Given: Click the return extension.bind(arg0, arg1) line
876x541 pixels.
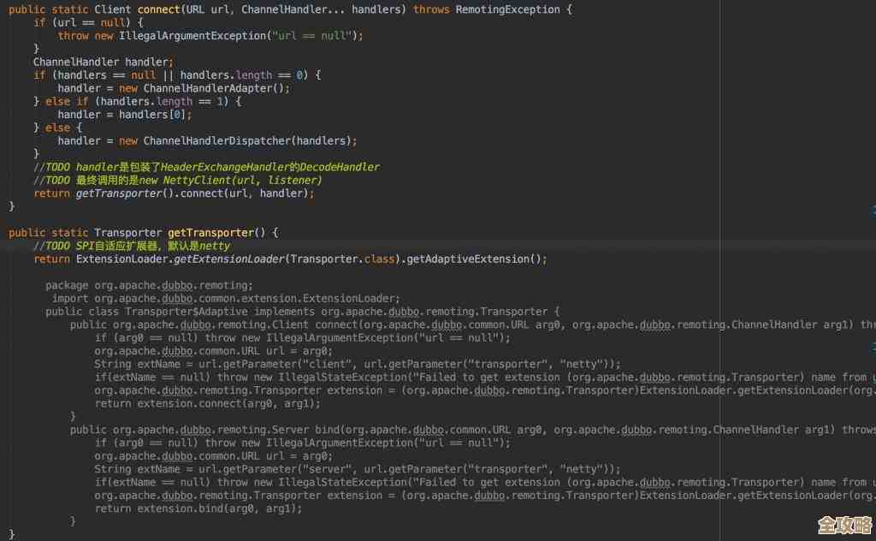Looking at the screenshot, I should tap(198, 508).
